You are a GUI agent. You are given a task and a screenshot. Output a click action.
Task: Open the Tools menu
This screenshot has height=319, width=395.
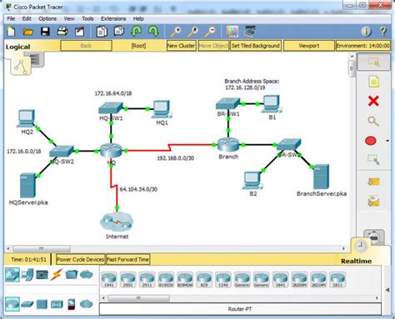87,18
